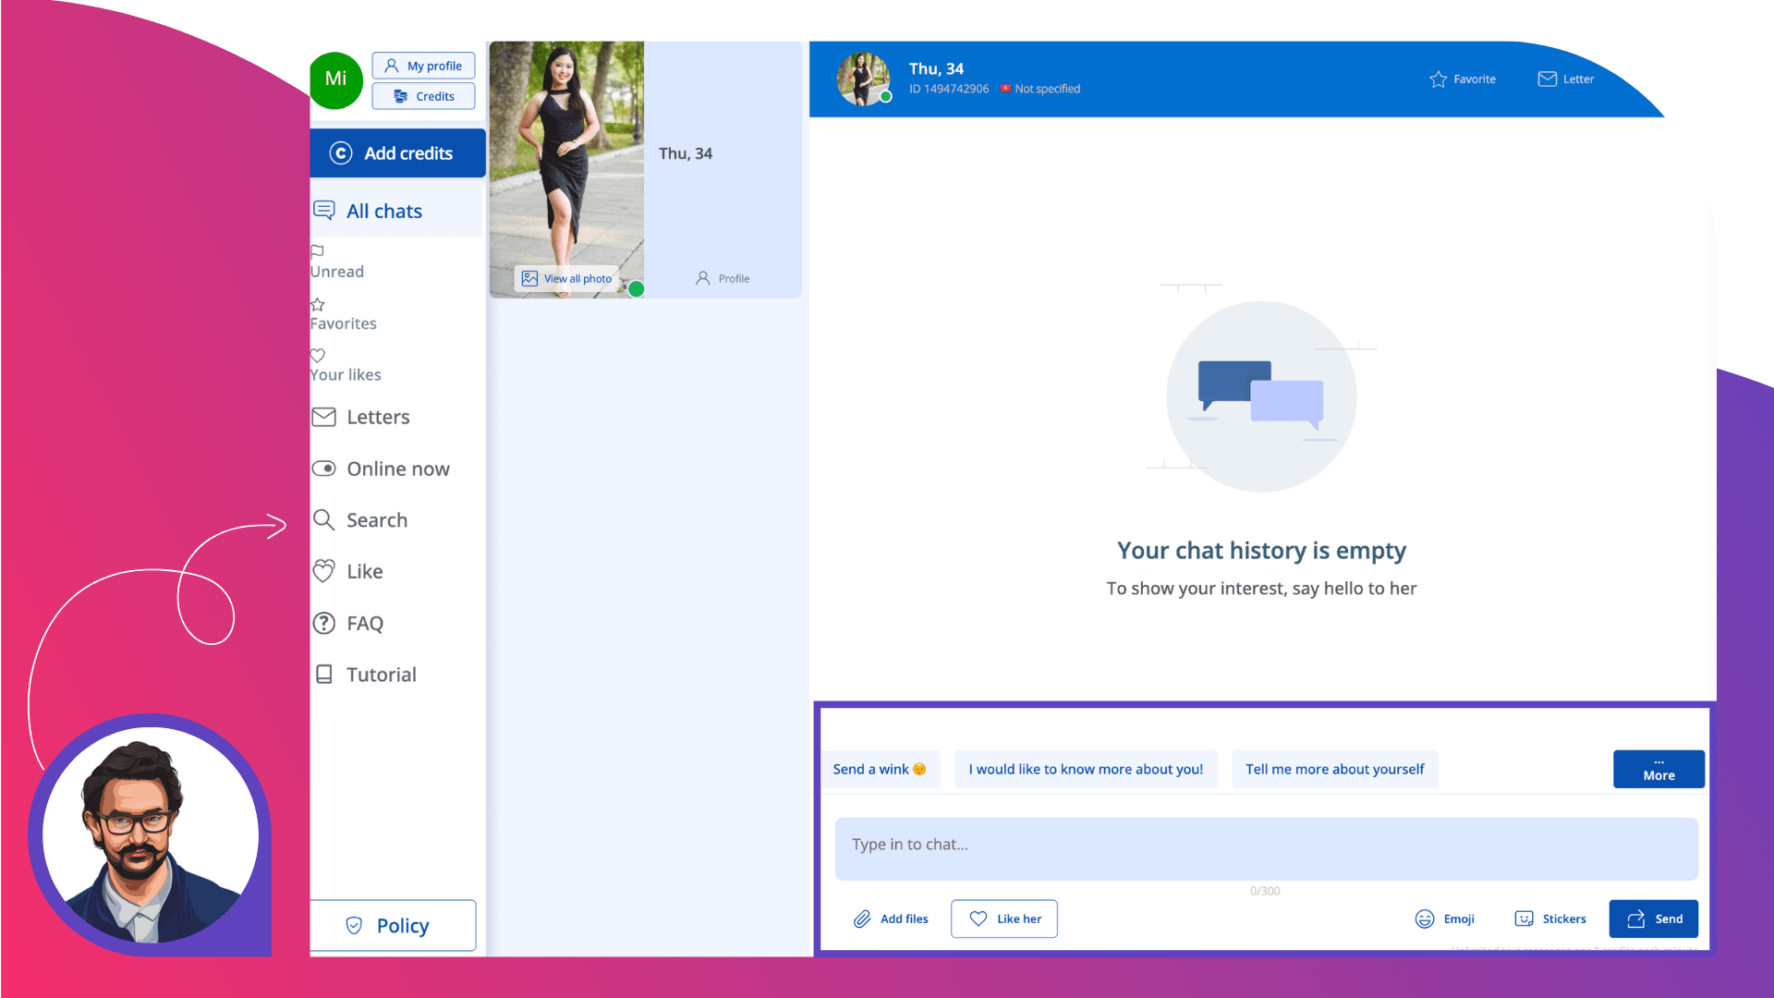Screen dimensions: 1774x998
Task: Send the 'Tell me more about yourself' message
Action: [x=1334, y=769]
